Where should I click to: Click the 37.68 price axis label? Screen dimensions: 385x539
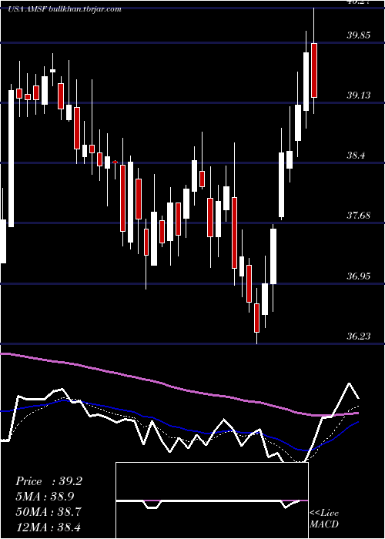tap(359, 216)
